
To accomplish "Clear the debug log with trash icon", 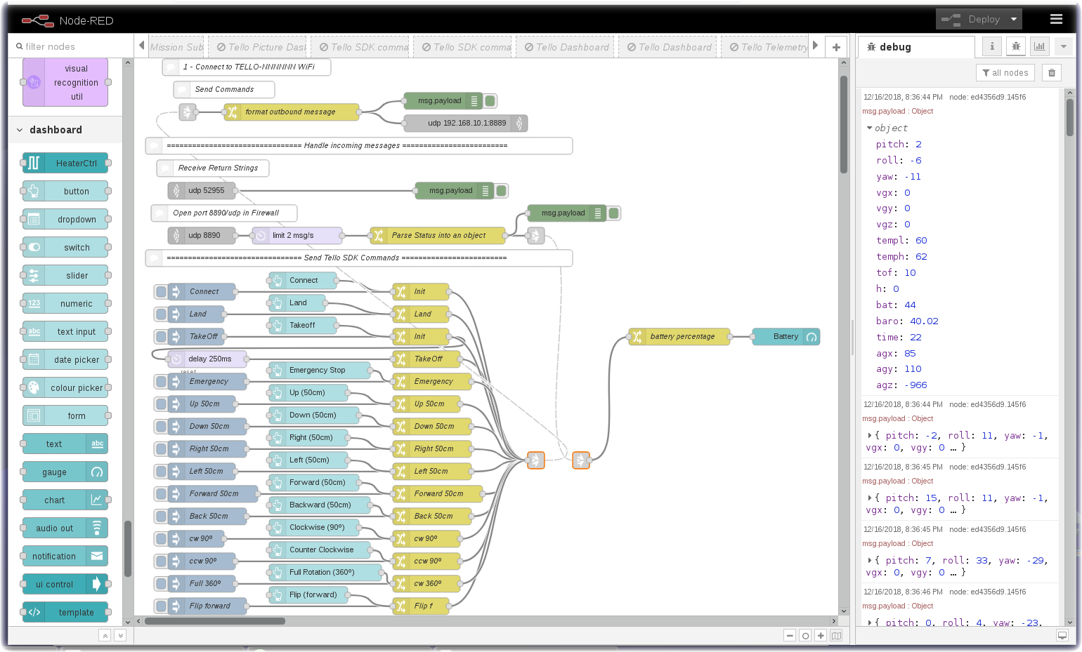I will click(1051, 73).
